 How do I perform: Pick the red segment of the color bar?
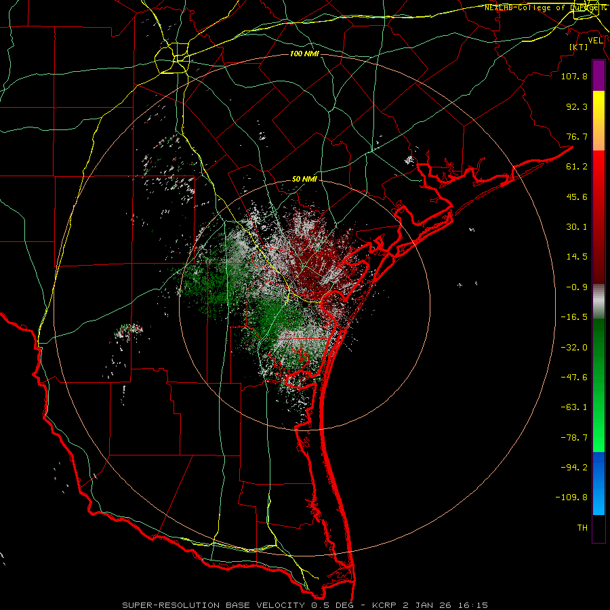pyautogui.click(x=598, y=217)
